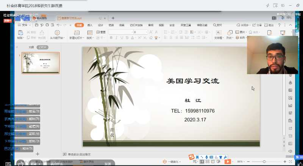Screen dimensions: 303x166
Task: Click the 从当前开始 play icon in the ribbon
Action: [x=57, y=33]
